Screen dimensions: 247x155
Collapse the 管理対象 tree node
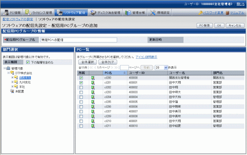click(x=5, y=68)
